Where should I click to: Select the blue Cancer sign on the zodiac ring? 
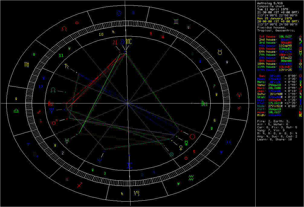pos(120,13)
